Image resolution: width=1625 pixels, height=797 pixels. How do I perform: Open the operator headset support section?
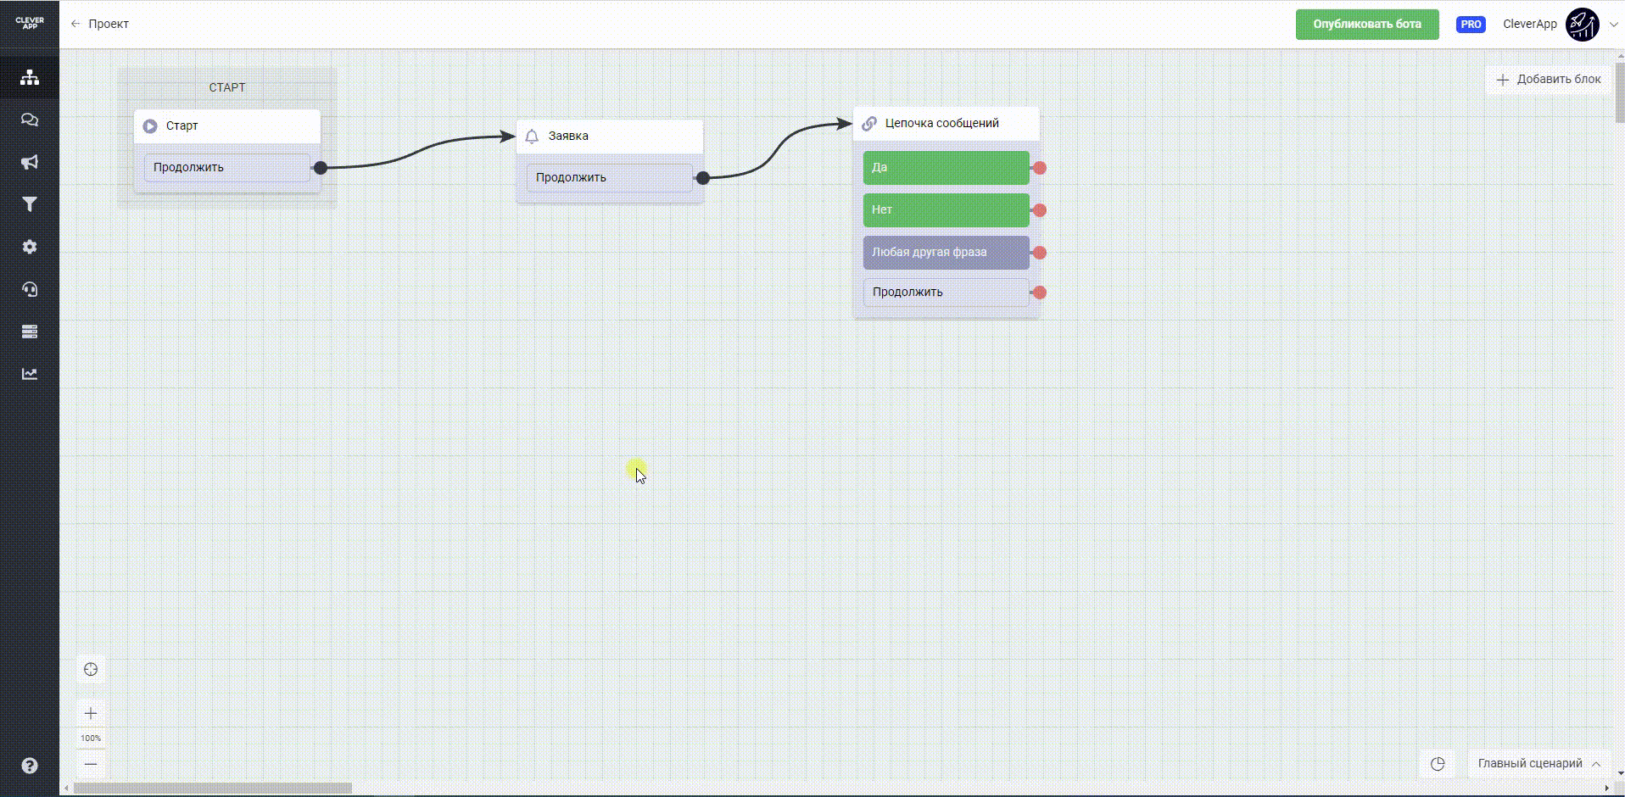(30, 289)
